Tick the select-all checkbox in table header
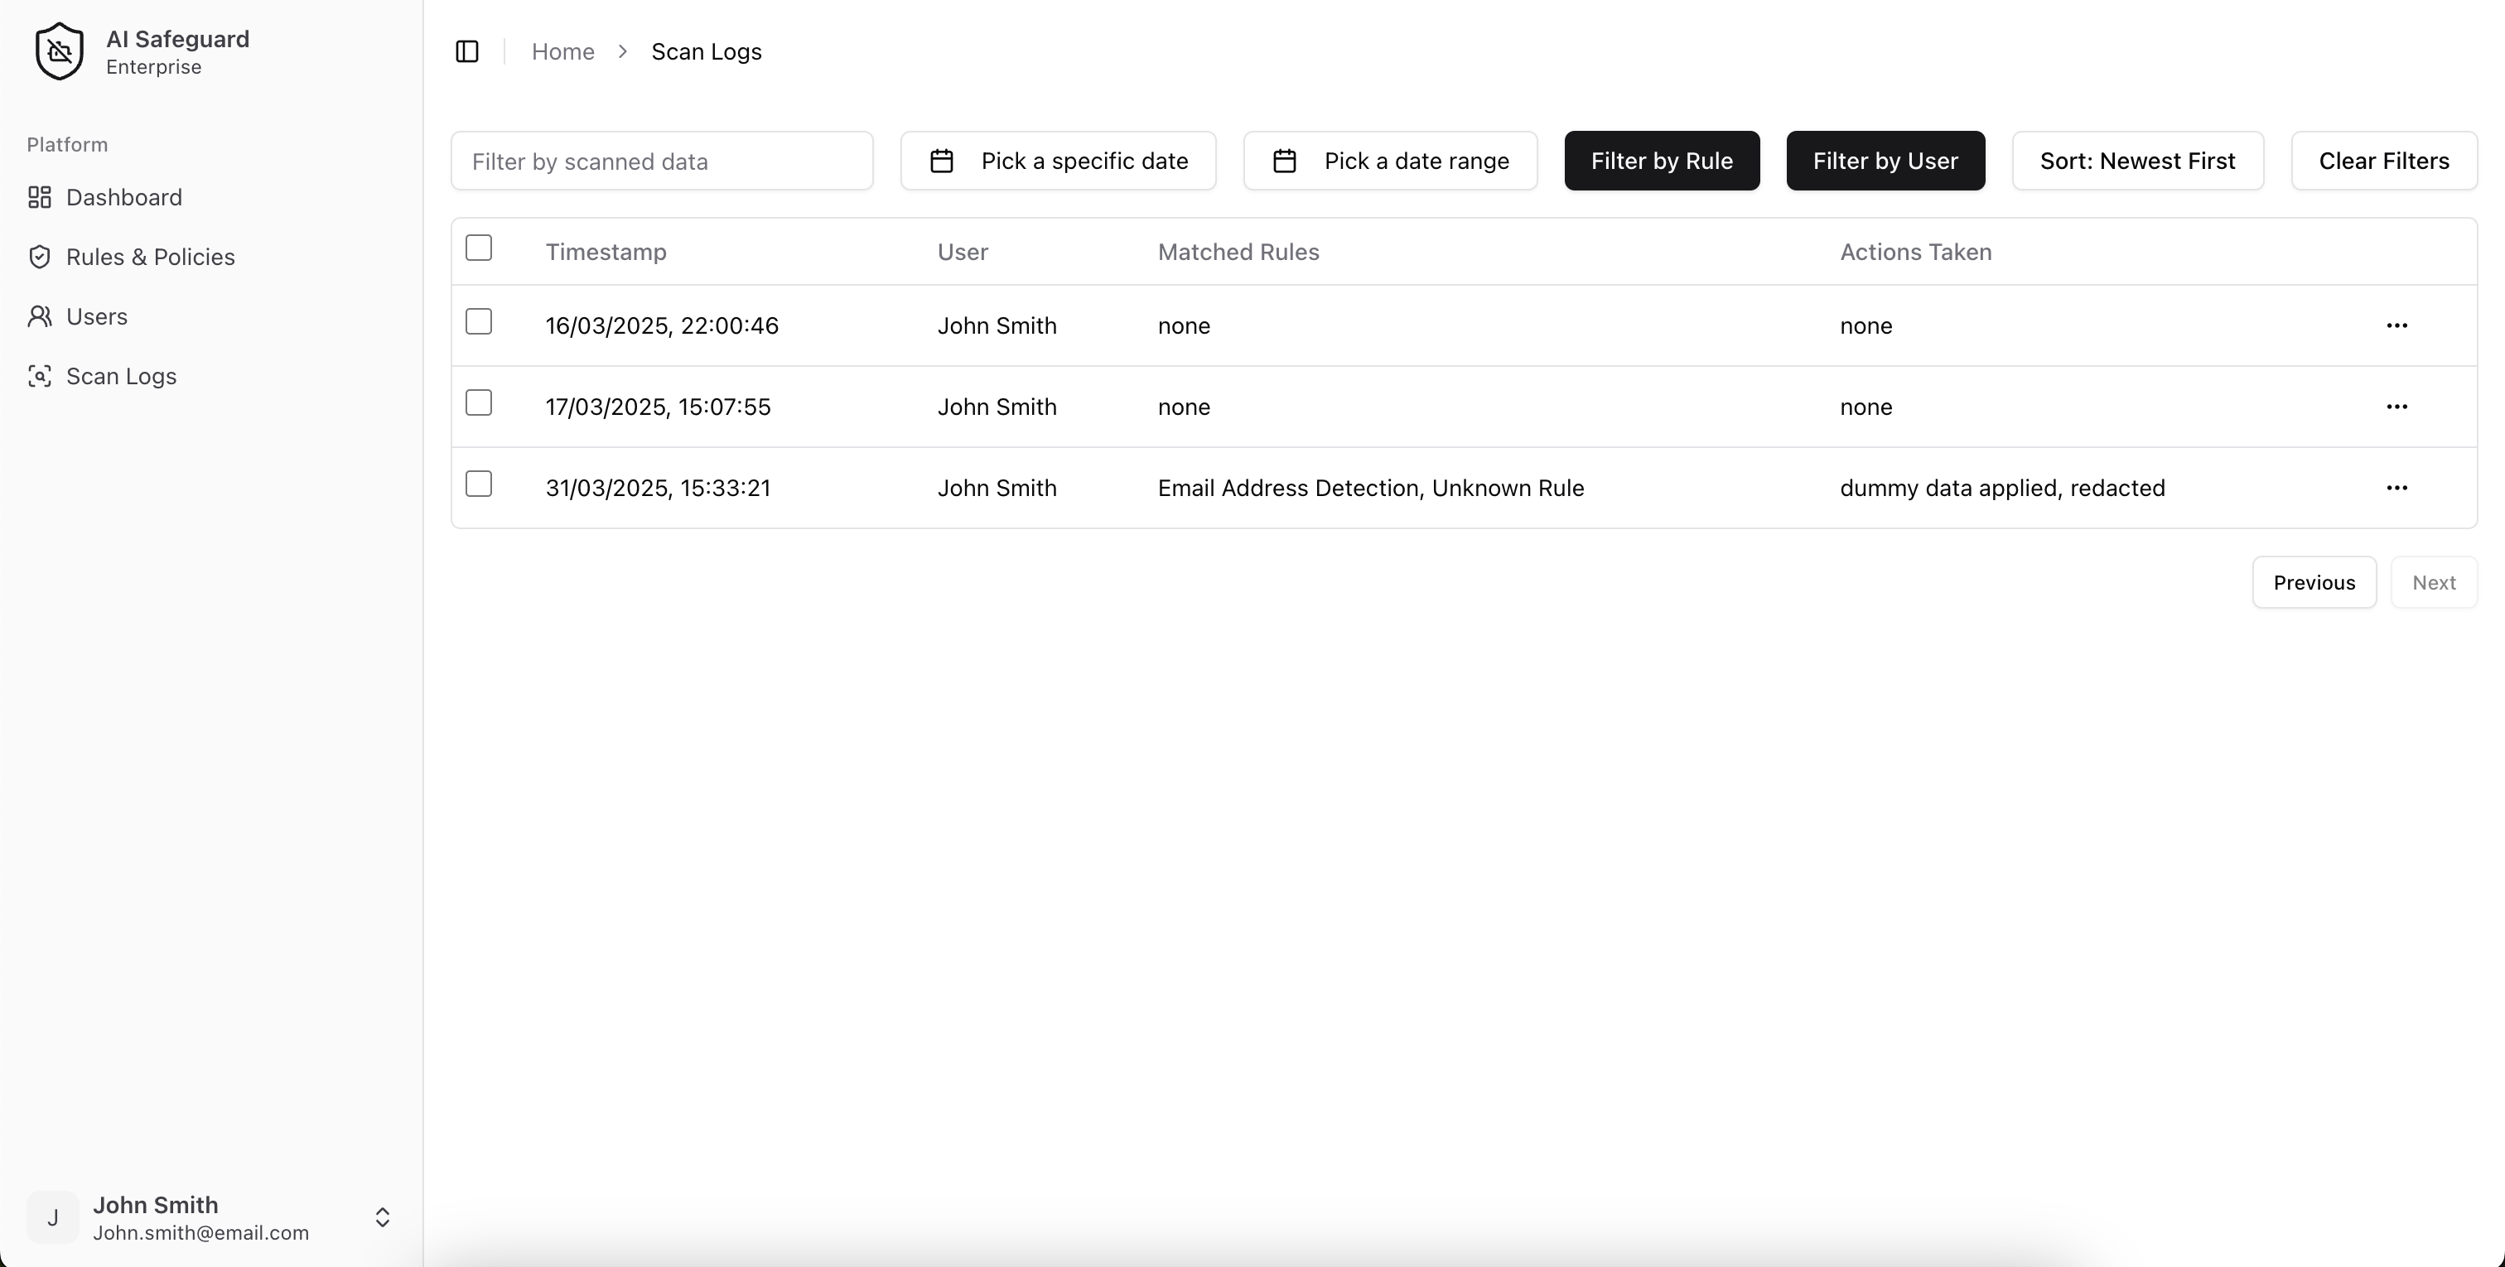This screenshot has width=2505, height=1267. (479, 248)
